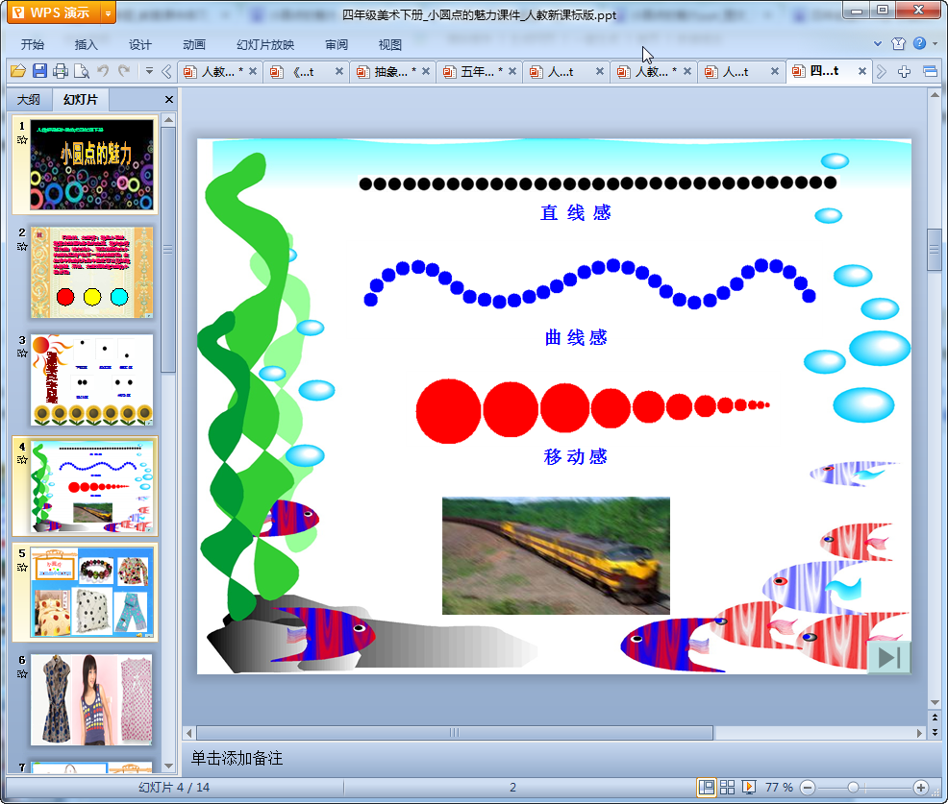Click the red circle row on the slide
This screenshot has height=804, width=948.
pos(592,409)
